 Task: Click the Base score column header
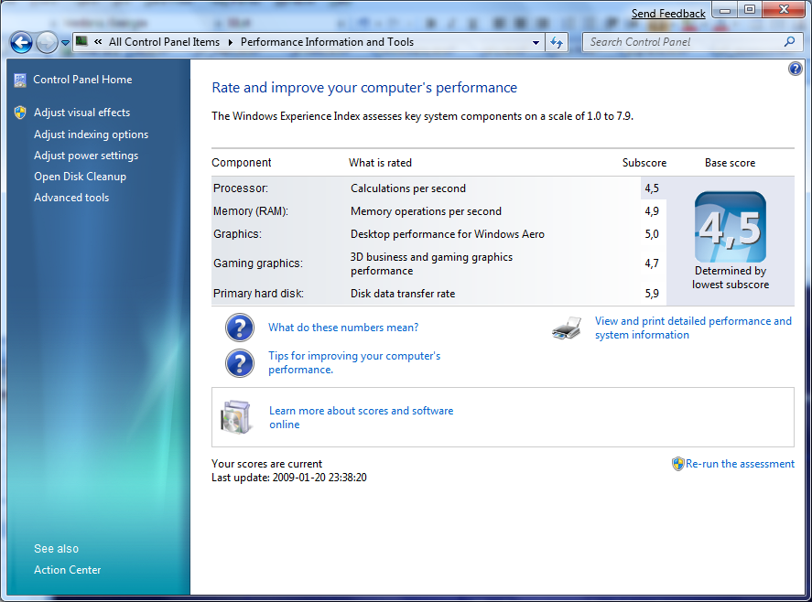pos(731,163)
